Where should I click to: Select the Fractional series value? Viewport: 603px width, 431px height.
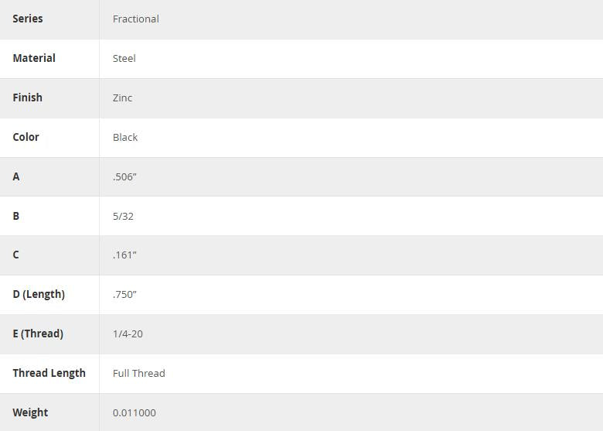136,19
